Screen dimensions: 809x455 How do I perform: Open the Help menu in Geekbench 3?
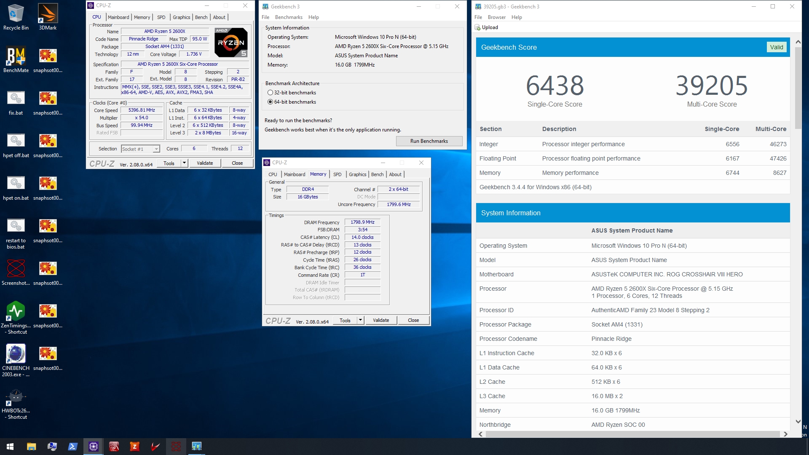(313, 17)
